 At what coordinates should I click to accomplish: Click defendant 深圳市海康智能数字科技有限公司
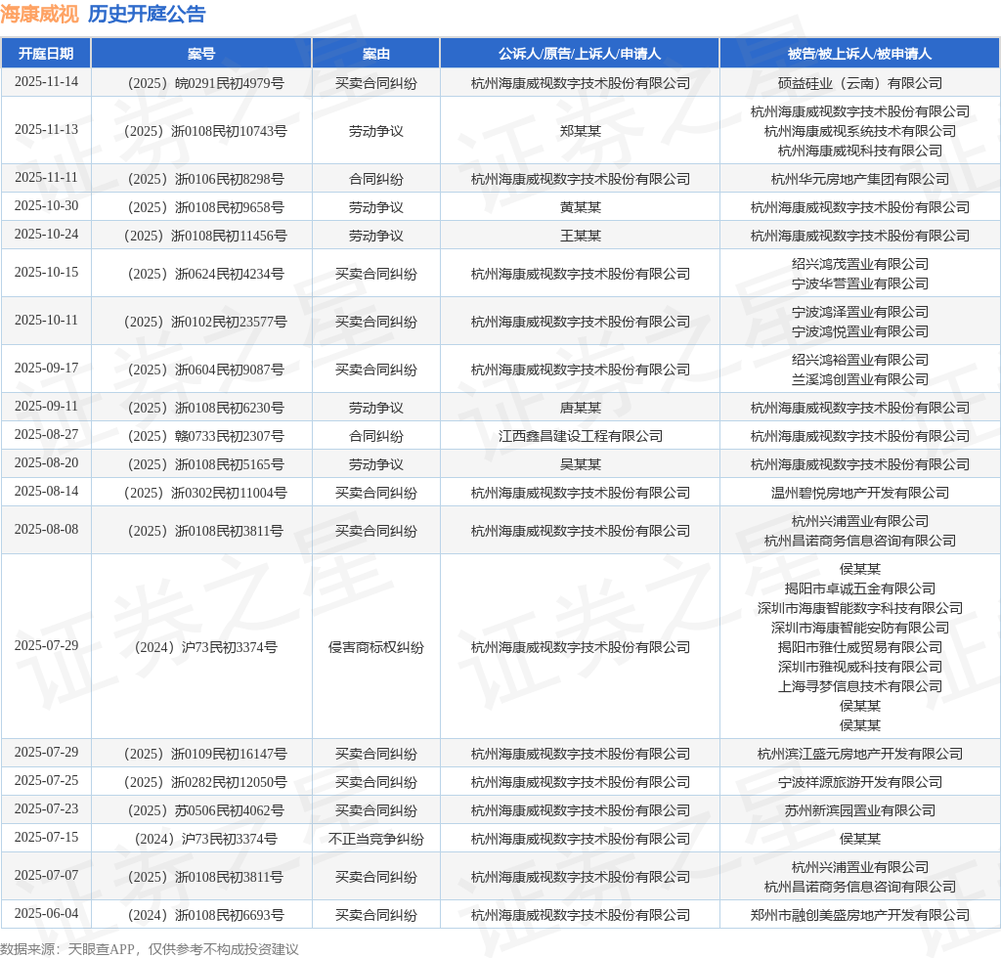click(860, 608)
